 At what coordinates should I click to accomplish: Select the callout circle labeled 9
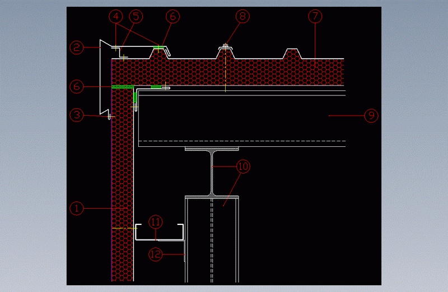point(371,116)
